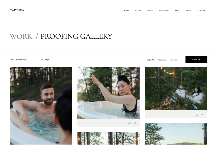
Task: Go to the Work menu
Action: (x=150, y=11)
